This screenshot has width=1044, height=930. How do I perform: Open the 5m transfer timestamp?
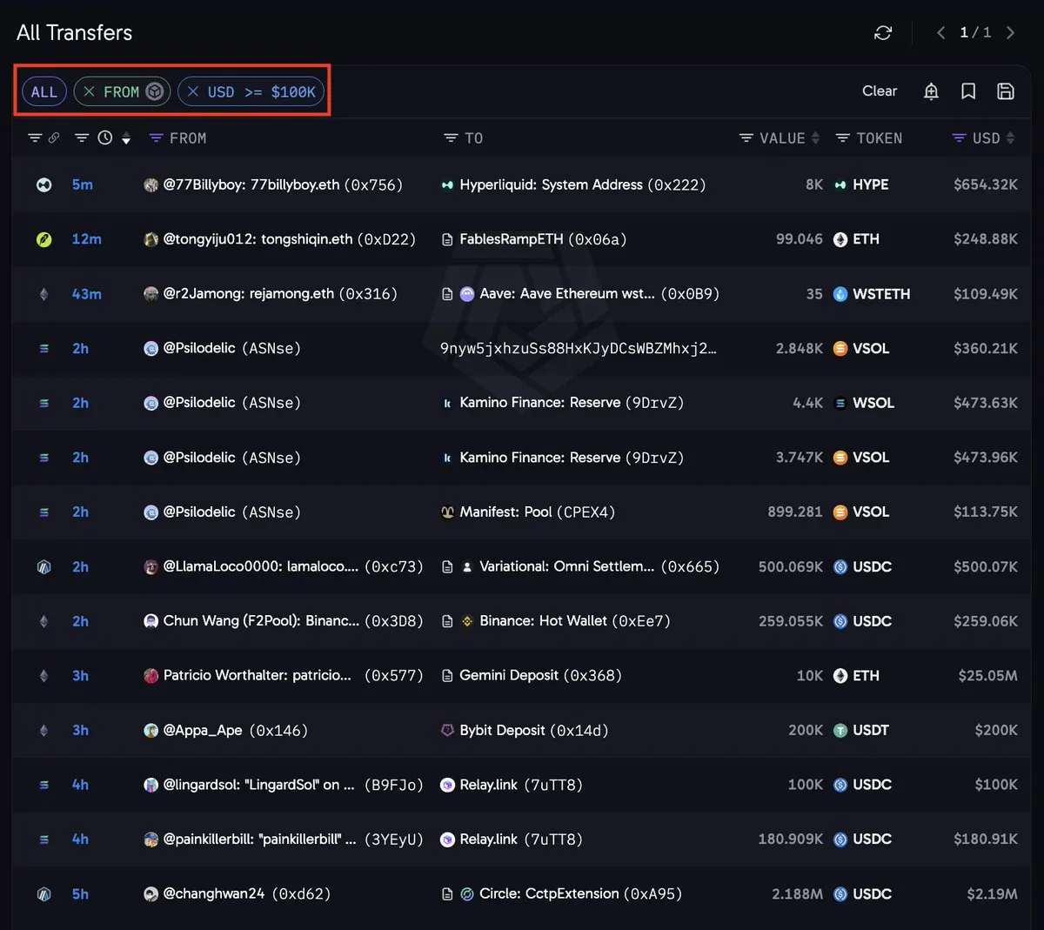[83, 184]
